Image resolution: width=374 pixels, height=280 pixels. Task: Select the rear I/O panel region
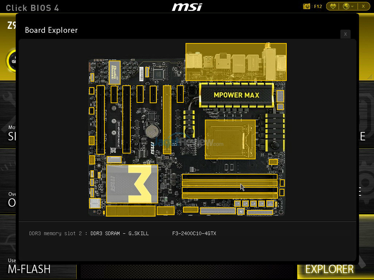[236, 62]
